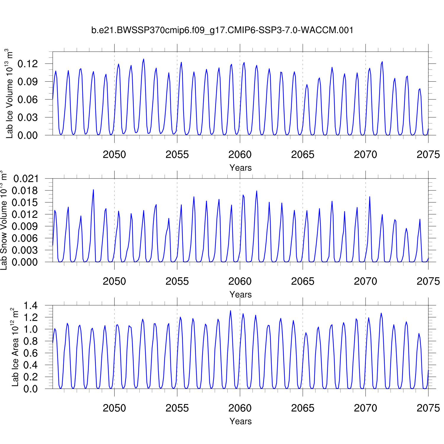444x444 pixels.
Task: Click the tallest snow volume peak before 2050
Action: click(93, 190)
